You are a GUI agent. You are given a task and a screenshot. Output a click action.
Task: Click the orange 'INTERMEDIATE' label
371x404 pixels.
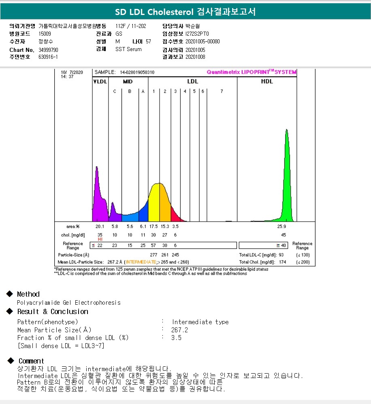(141, 262)
